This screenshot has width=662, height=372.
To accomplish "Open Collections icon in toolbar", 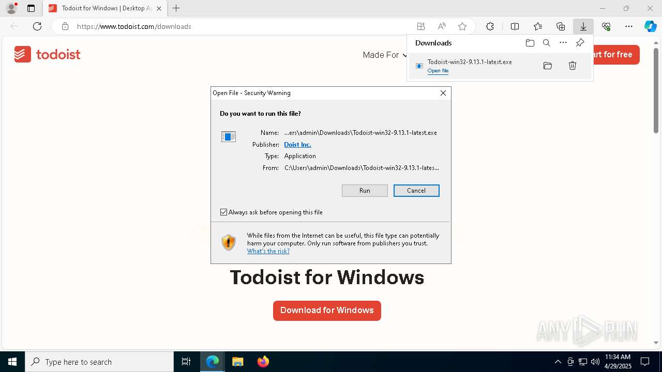I will (561, 26).
